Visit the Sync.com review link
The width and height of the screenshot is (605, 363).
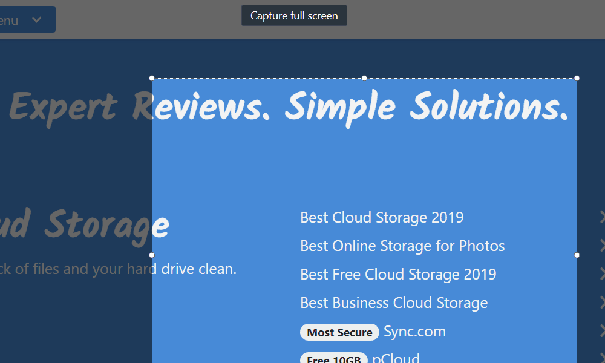[415, 332]
